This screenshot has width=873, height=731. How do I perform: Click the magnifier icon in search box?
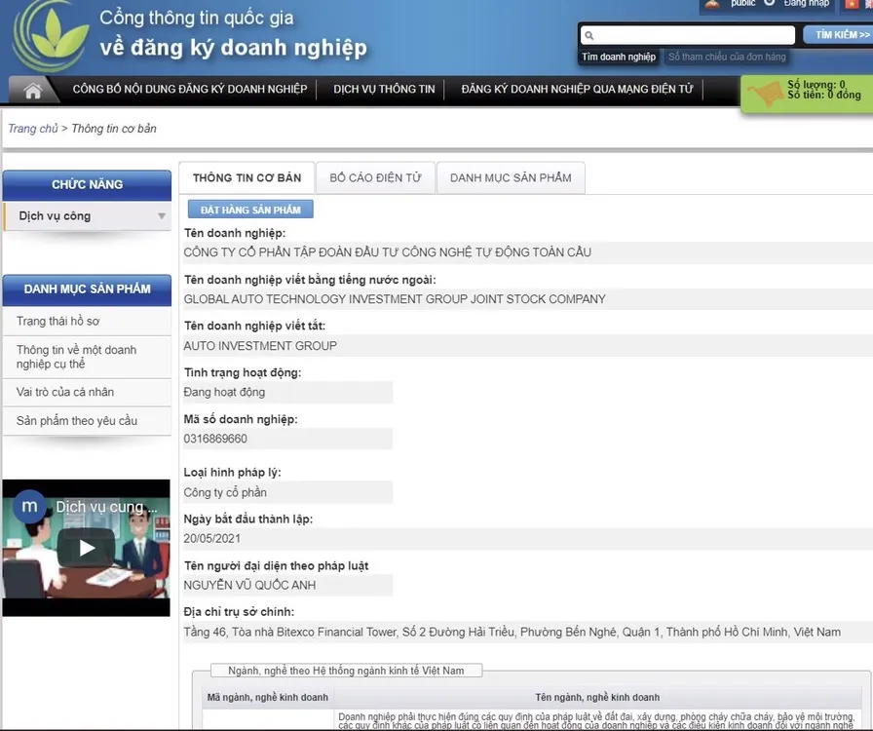click(x=589, y=36)
